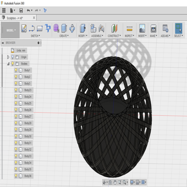187x187 pixels.
Task: Expand the Origin folder tree arrow
Action: tap(8, 57)
